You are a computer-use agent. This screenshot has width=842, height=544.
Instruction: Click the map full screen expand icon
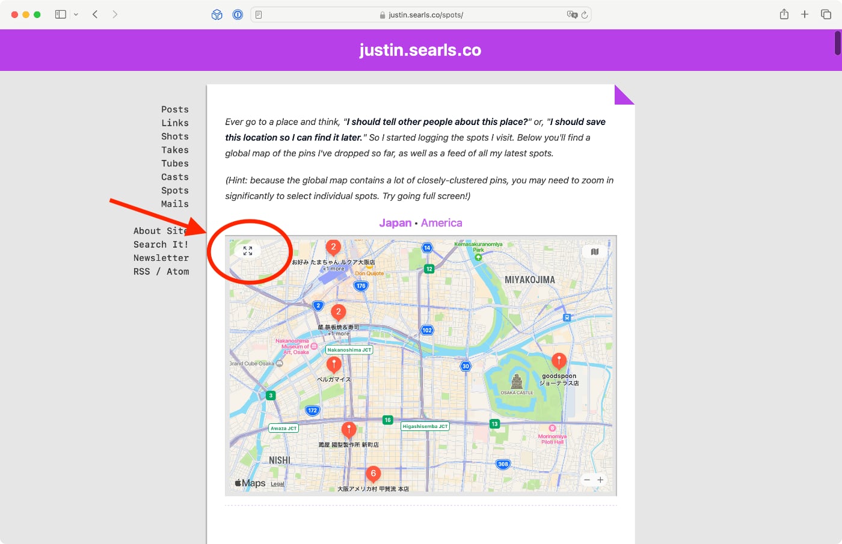(x=248, y=251)
